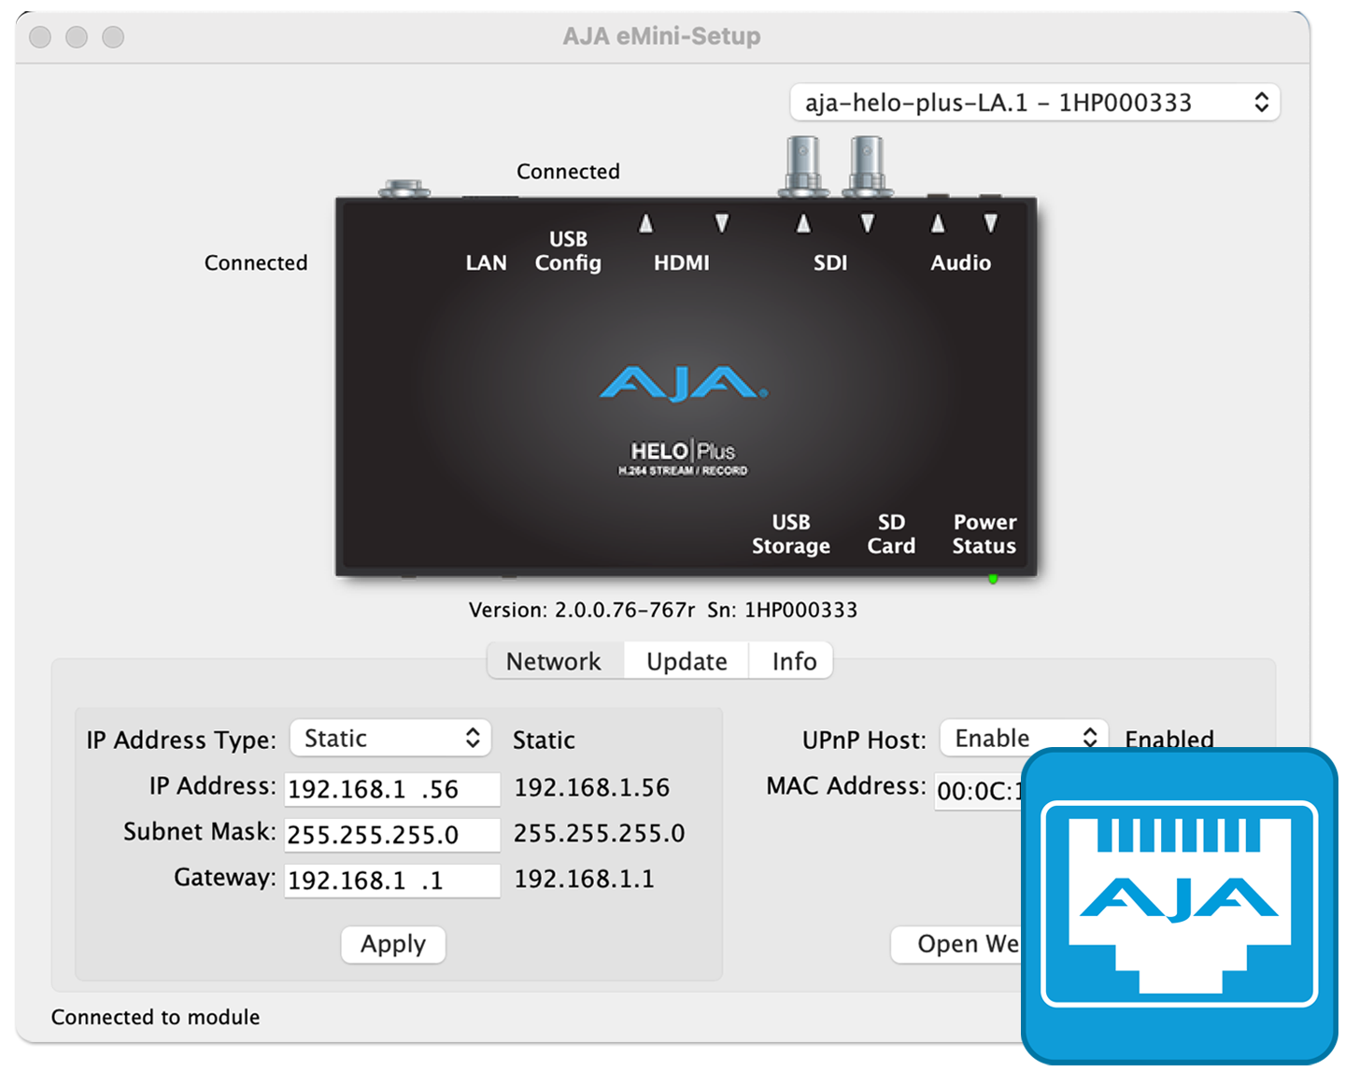Click the Subnet Mask input field
This screenshot has height=1072, width=1345.
[391, 835]
